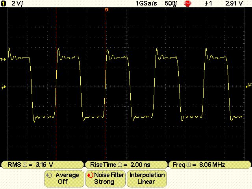
Task: Click the 2 V/ vertical scale readout
Action: [17, 4]
